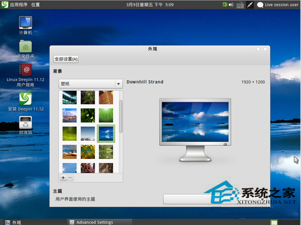
Task: Add a wallpaper with plus button
Action: click(63, 177)
